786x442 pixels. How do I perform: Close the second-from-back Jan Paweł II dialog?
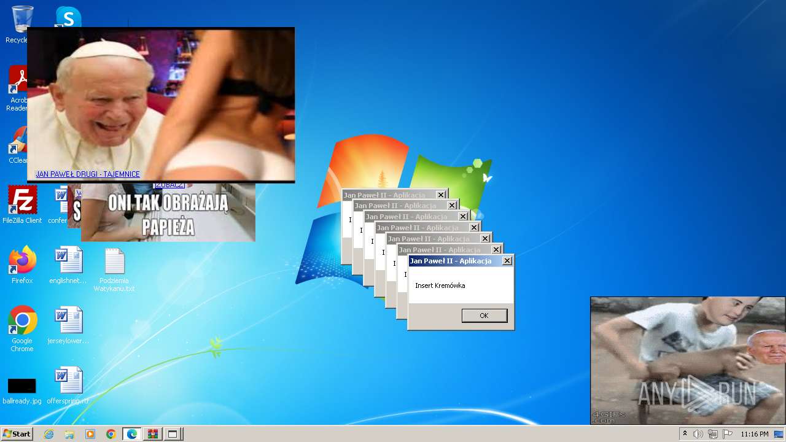point(452,206)
